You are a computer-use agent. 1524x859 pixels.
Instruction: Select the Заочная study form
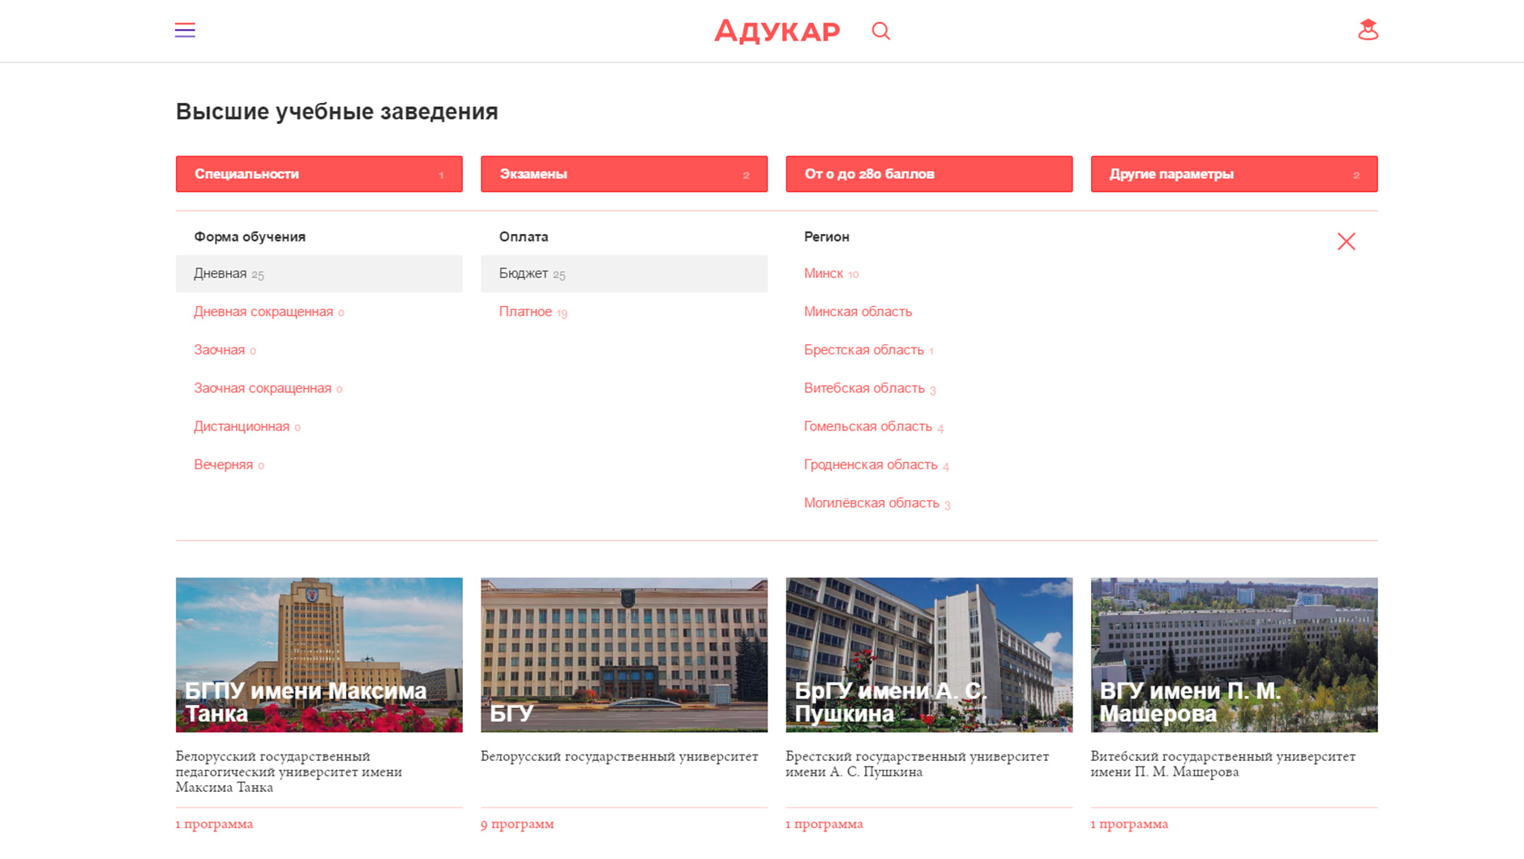tap(225, 350)
